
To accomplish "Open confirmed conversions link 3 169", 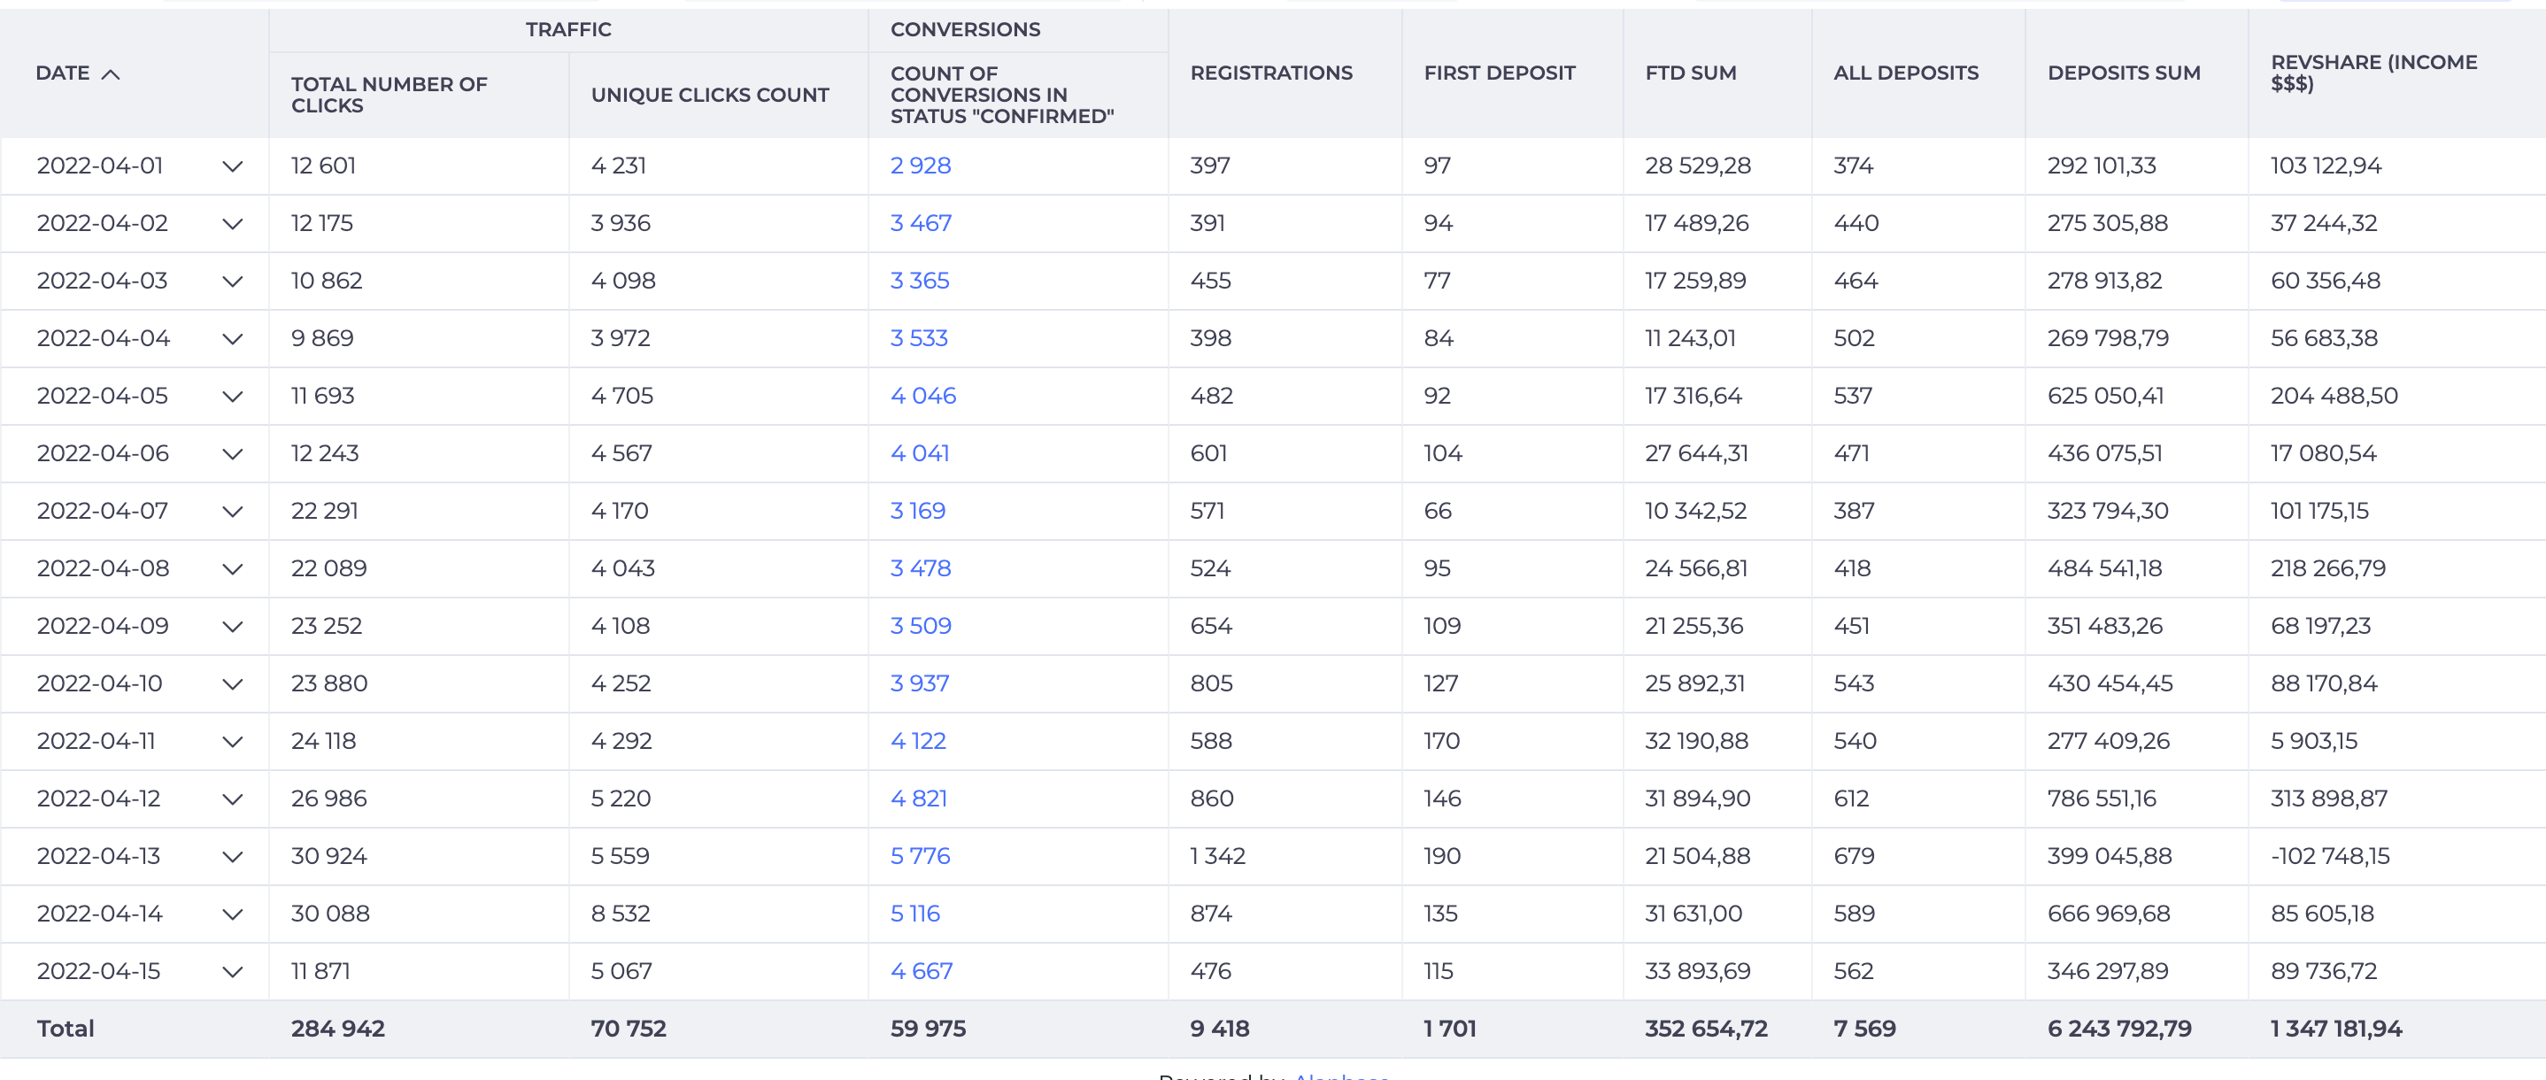I will point(916,512).
